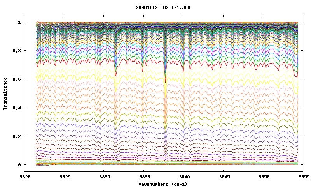
Task: Click the x-axis tick label 3830
Action: (105, 177)
